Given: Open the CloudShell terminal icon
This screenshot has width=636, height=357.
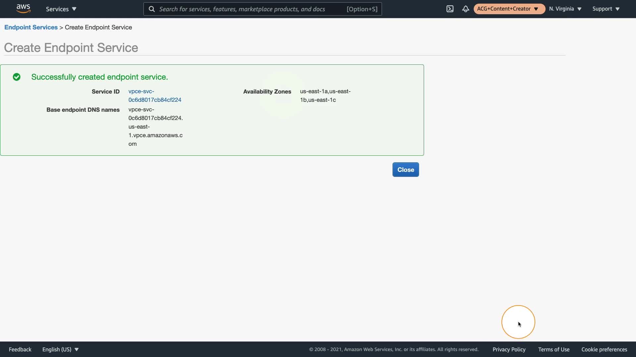Looking at the screenshot, I should pos(450,9).
